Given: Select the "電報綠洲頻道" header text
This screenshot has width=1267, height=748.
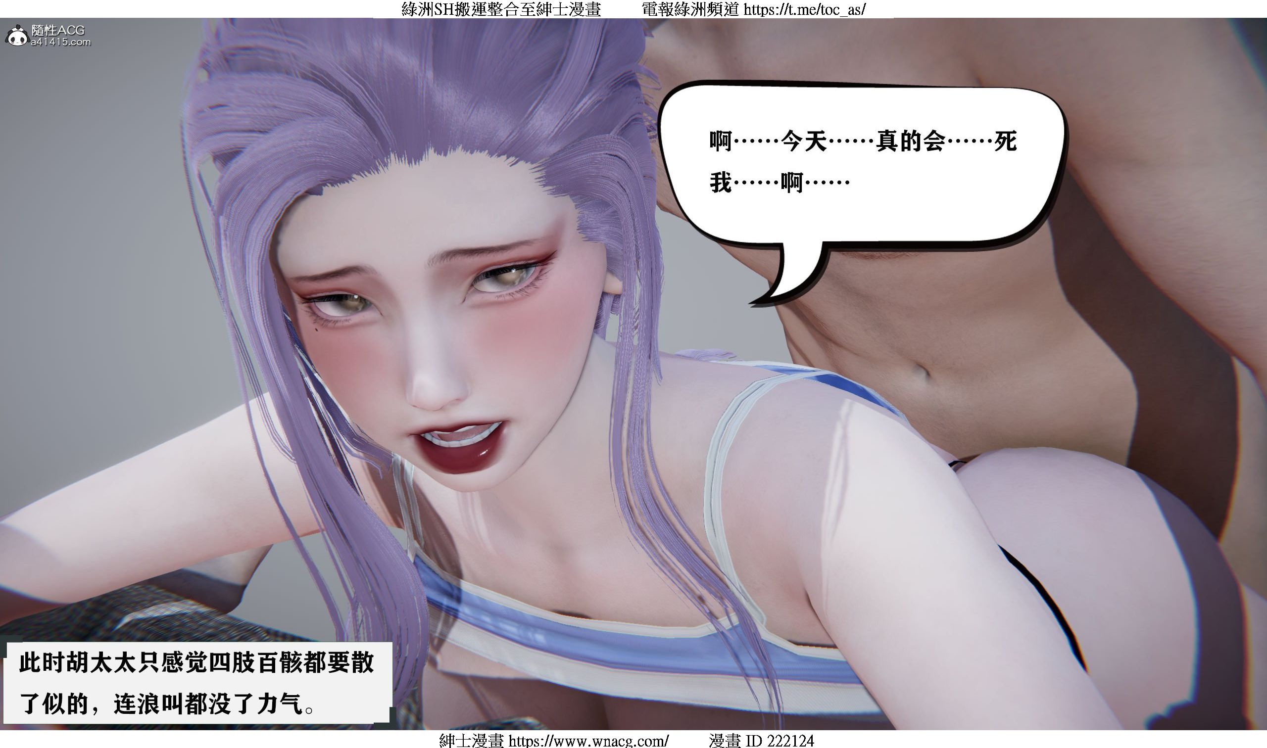Looking at the screenshot, I should tap(690, 9).
